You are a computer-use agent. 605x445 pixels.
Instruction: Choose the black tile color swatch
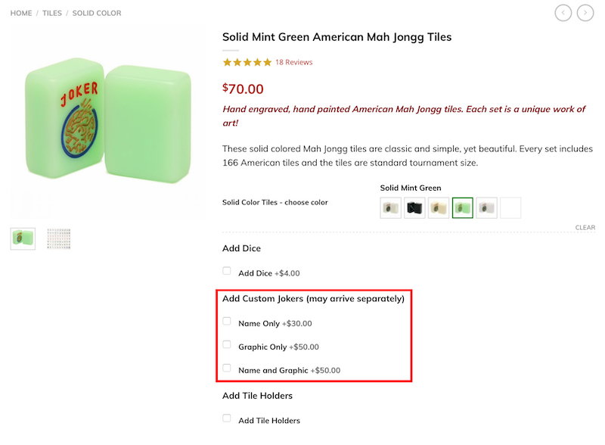click(414, 207)
